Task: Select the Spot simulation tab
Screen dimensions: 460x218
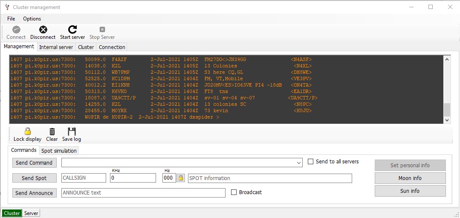Action: pos(59,151)
